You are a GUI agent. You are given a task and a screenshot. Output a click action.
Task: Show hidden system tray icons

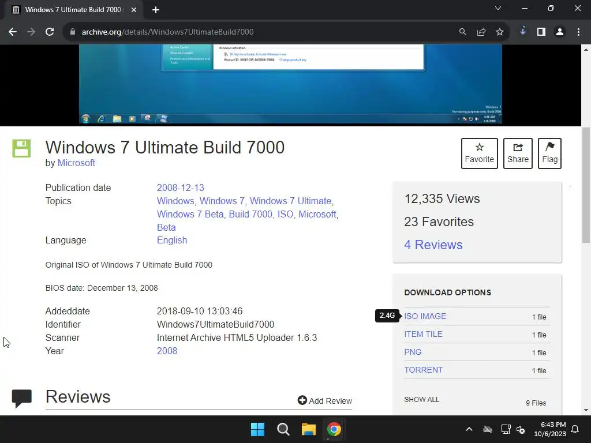[x=469, y=429]
